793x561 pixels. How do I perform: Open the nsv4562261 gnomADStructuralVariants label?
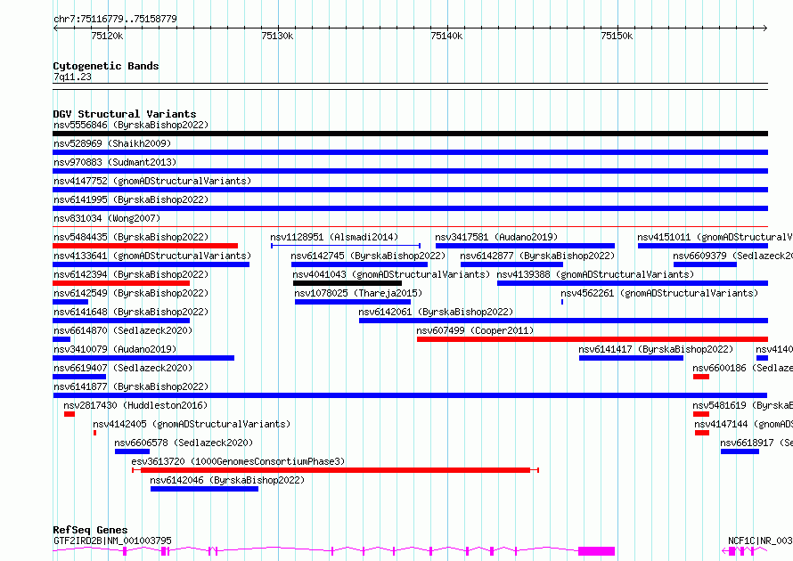[x=659, y=293]
